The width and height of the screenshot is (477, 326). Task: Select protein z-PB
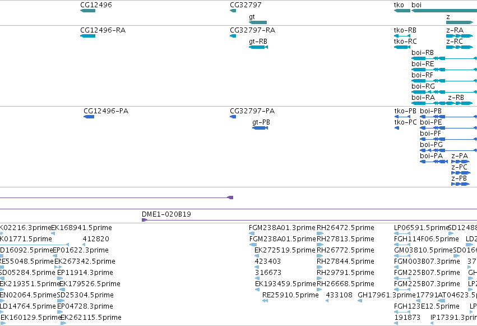click(x=461, y=185)
